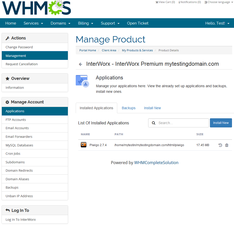Image resolution: width=234 pixels, height=225 pixels.
Task: Click the shopping cart icon
Action: (157, 2)
